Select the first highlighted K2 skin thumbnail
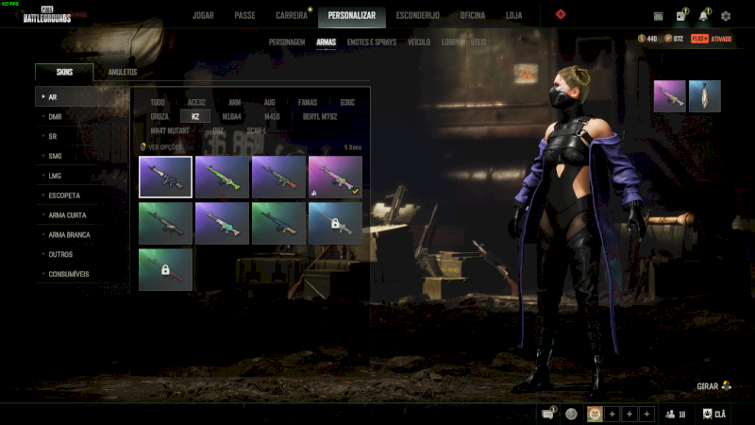This screenshot has width=755, height=425. (x=166, y=177)
